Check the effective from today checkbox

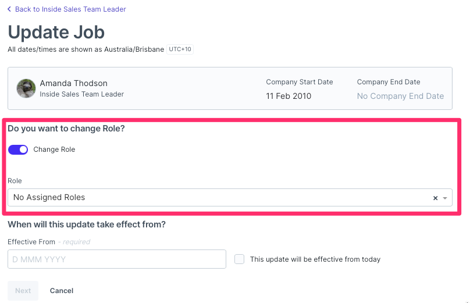click(239, 259)
